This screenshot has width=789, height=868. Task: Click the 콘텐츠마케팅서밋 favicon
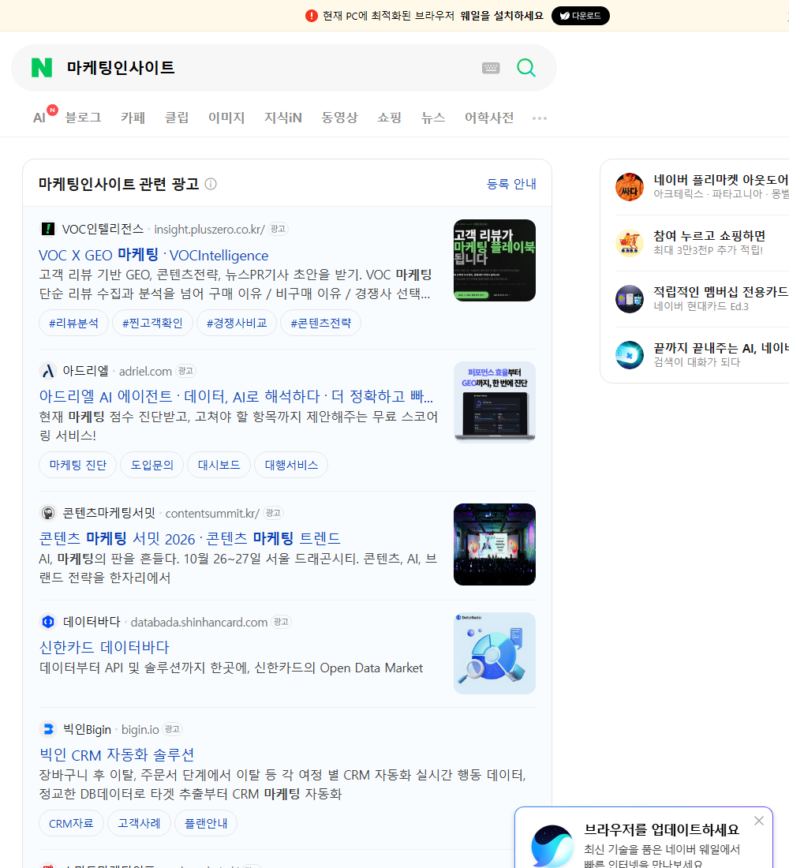(48, 513)
